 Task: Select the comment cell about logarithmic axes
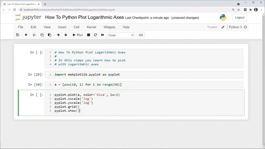pos(144,58)
